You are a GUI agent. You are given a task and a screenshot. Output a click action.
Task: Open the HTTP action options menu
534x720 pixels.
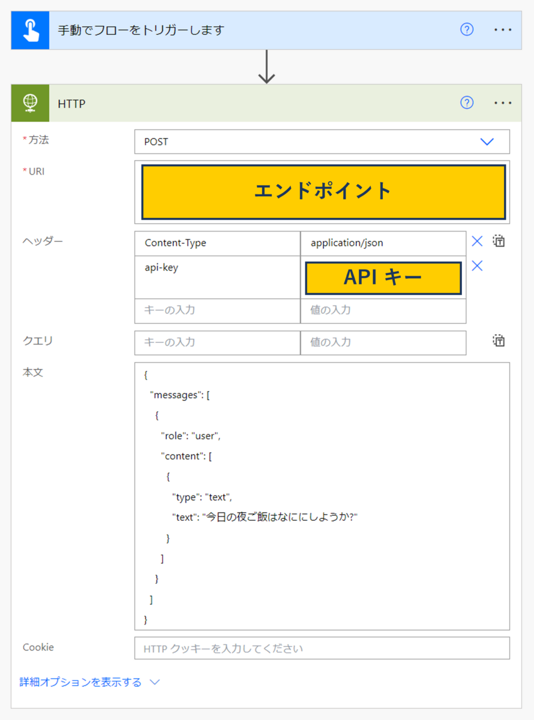[x=502, y=103]
